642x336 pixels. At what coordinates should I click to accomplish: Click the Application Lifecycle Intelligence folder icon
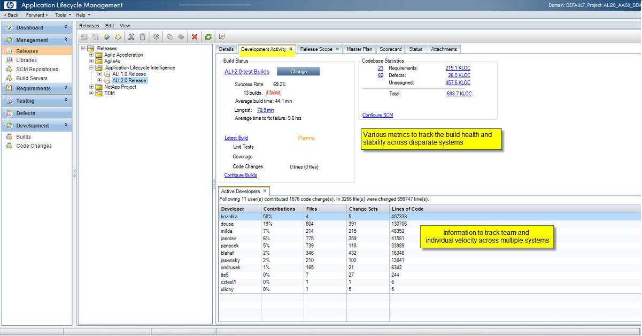pos(99,68)
